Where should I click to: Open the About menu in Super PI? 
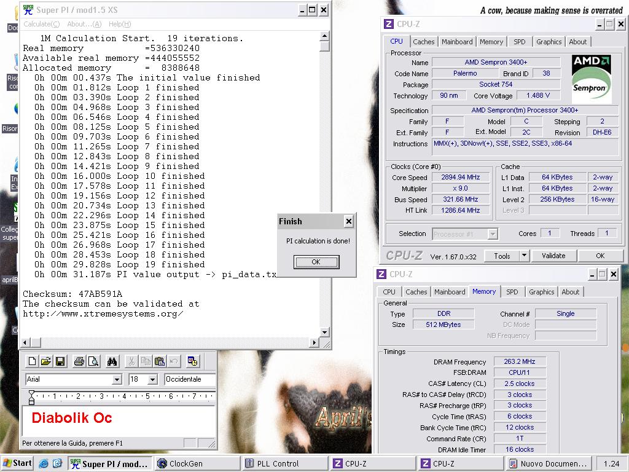click(x=84, y=24)
